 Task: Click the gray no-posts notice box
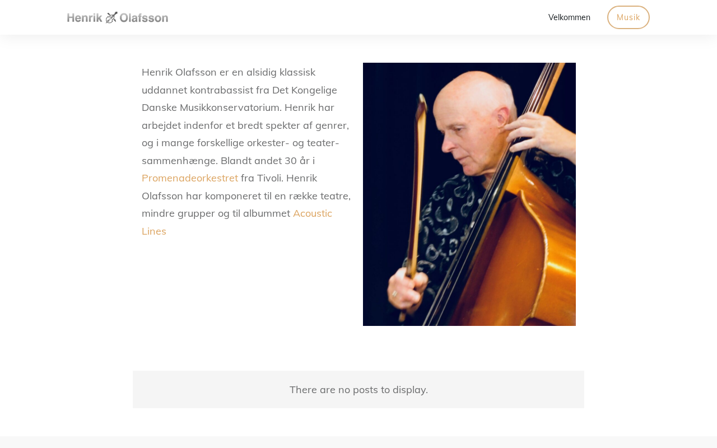coord(358,389)
